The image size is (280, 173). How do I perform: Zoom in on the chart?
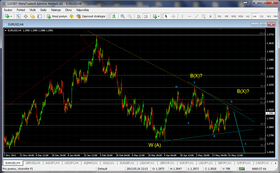pos(123,16)
